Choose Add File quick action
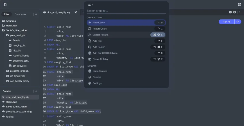Screen dimensions: 244x126 point(126,41)
